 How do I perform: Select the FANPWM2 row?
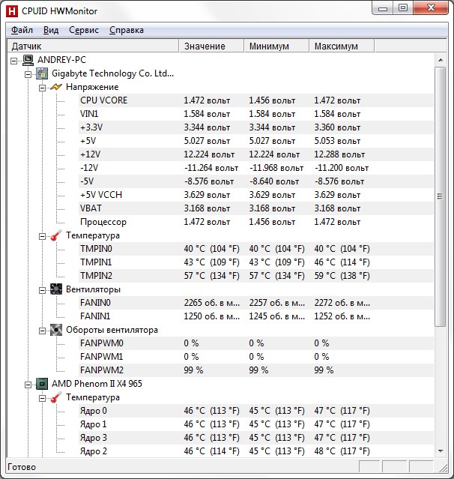point(101,370)
